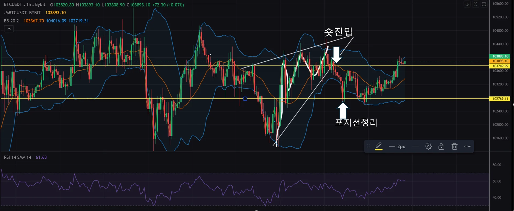Select the .MBTCUSDT, BYBIT legend
Viewport: 514px width, 211px height.
pyautogui.click(x=22, y=13)
